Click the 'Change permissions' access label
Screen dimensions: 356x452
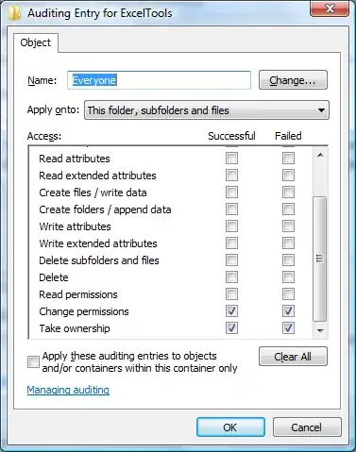84,311
